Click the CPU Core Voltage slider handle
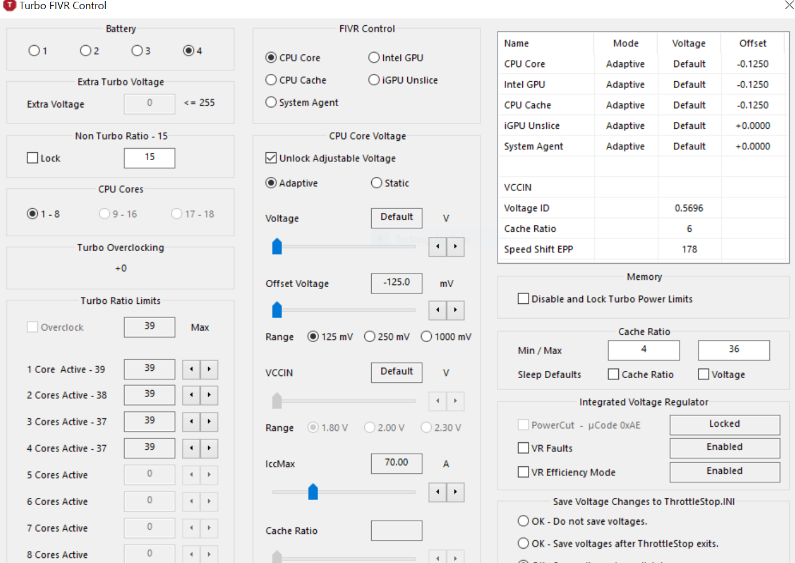 277,246
